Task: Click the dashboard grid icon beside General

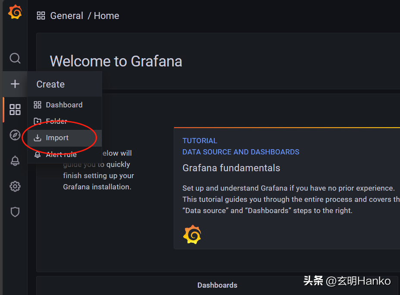Action: pos(41,16)
